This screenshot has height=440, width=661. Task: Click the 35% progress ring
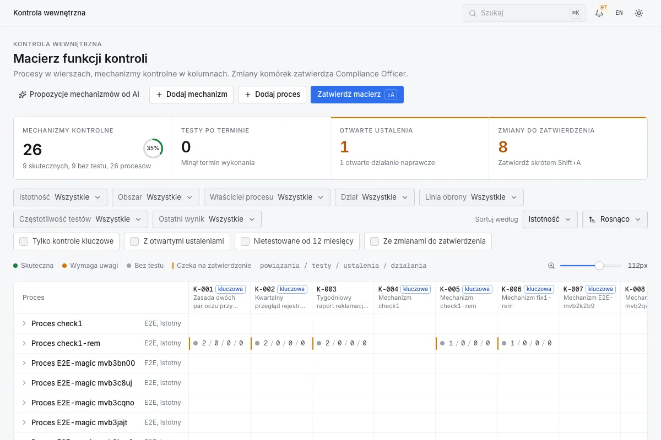153,148
